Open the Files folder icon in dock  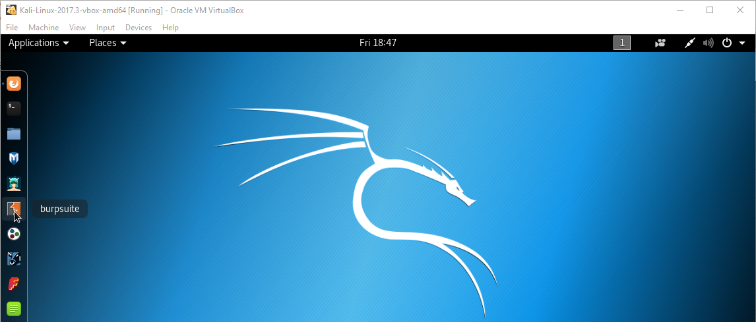(14, 134)
